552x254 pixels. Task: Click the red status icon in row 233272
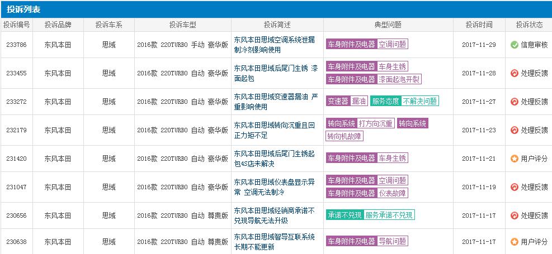515,102
